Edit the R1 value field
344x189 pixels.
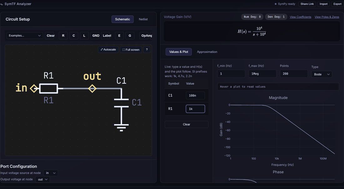[x=195, y=109]
